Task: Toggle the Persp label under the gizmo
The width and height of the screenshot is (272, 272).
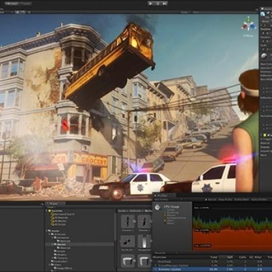Action: coord(248,36)
